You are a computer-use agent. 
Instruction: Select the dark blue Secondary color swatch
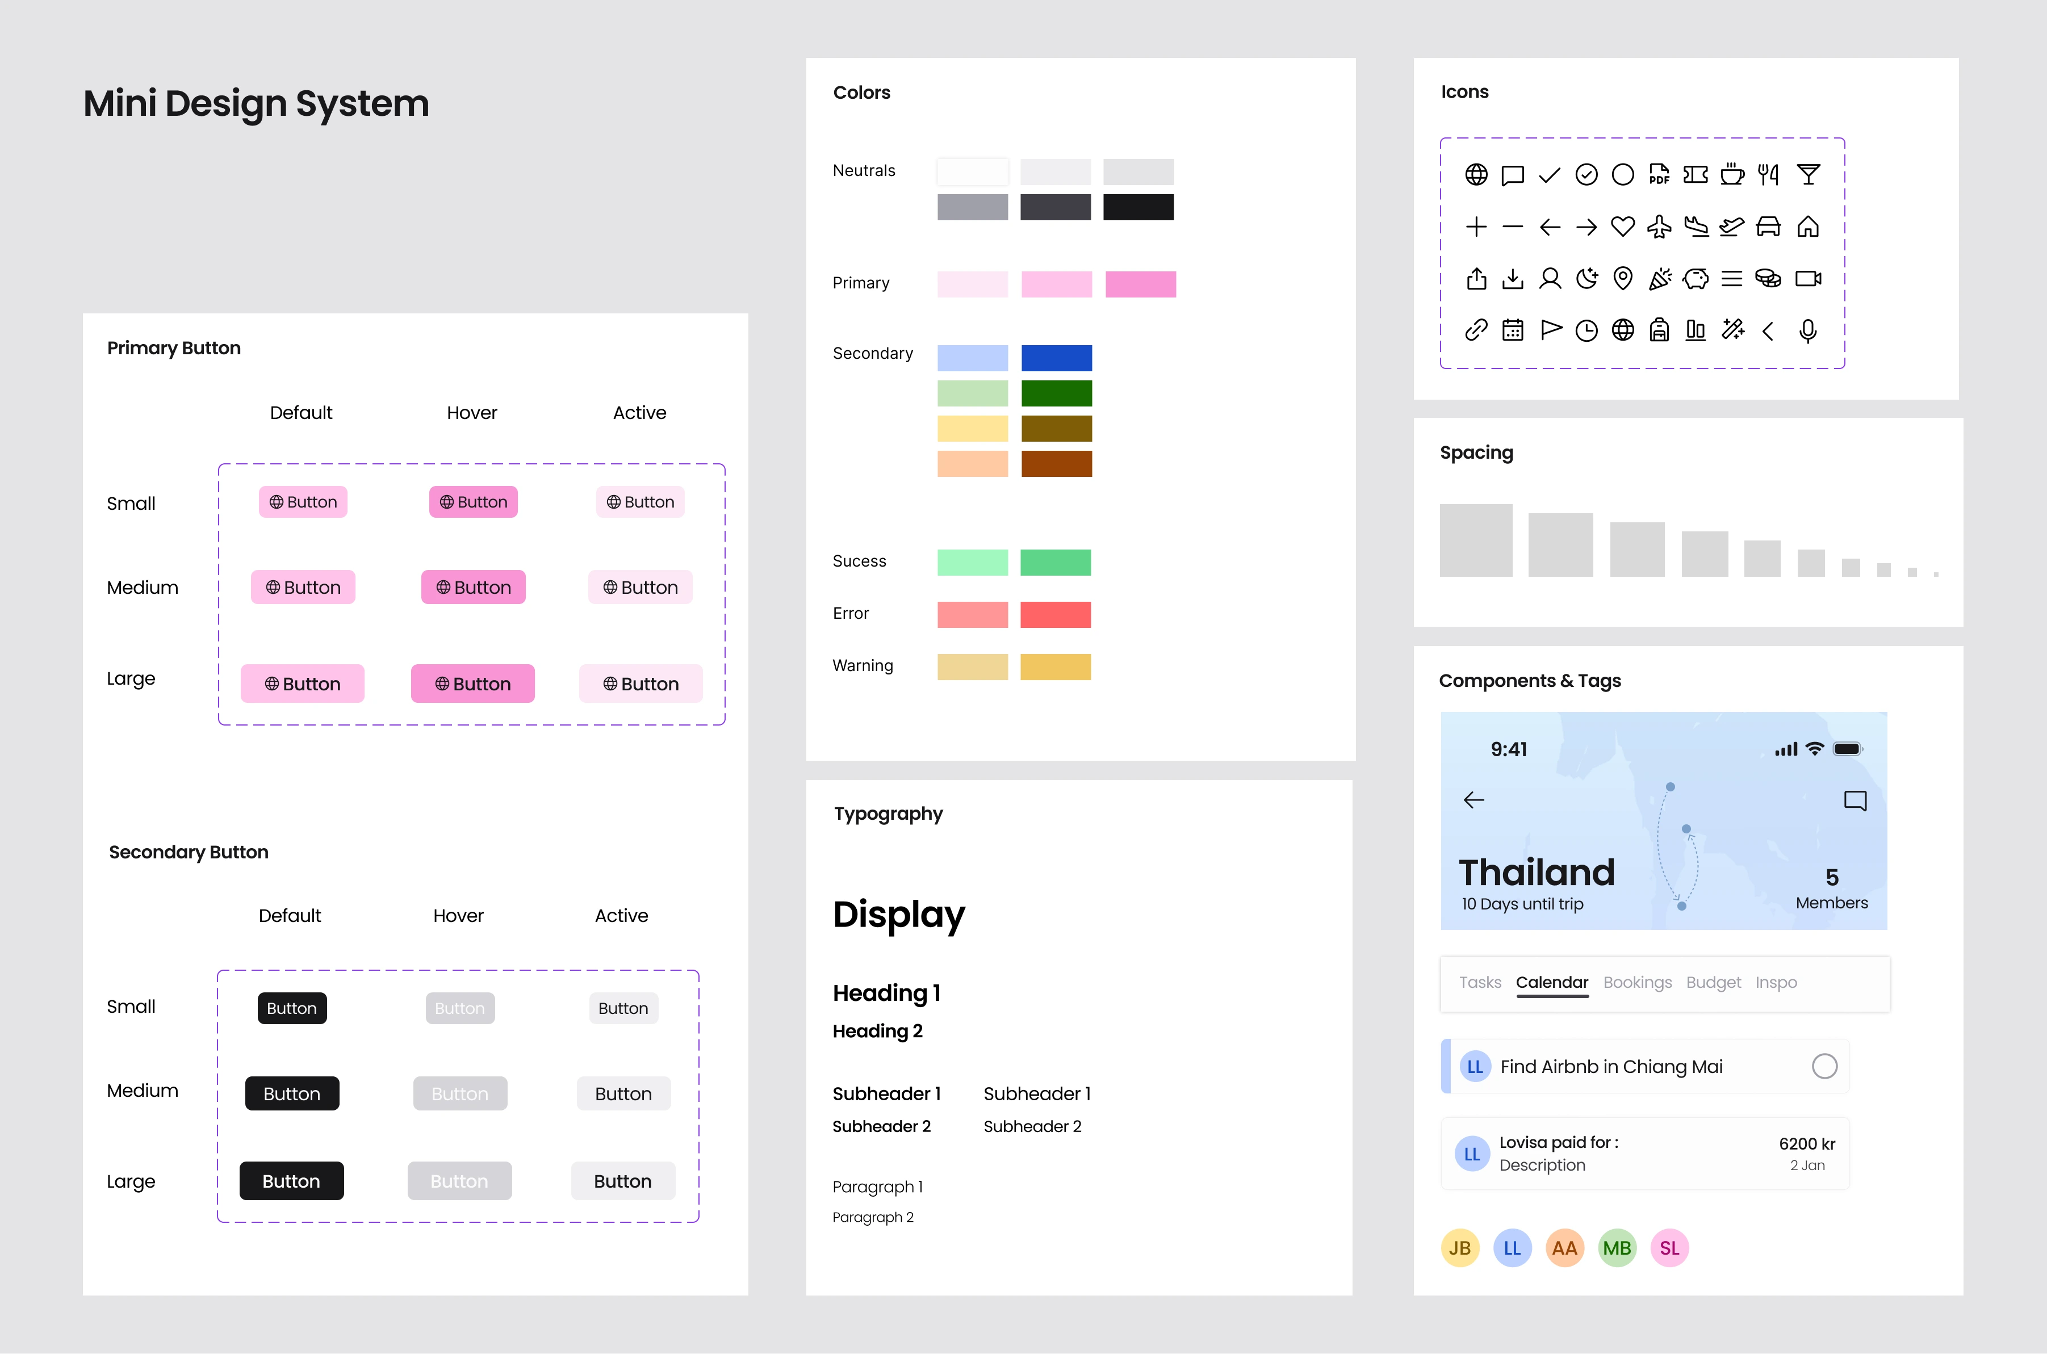tap(1056, 358)
